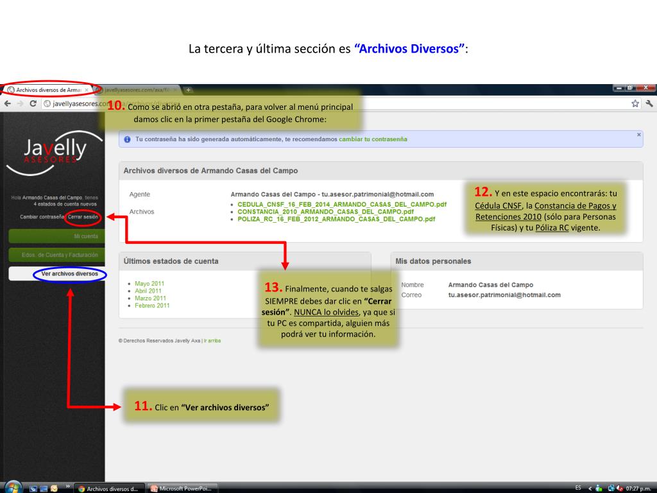Open the Windows Start orb
Image resolution: width=657 pixels, height=493 pixels.
[x=13, y=488]
